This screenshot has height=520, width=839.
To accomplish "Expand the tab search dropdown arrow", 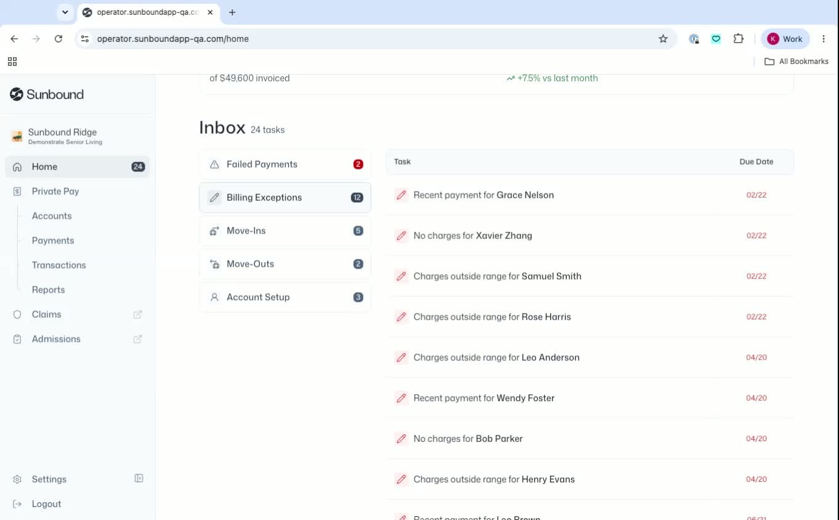I will click(x=65, y=12).
